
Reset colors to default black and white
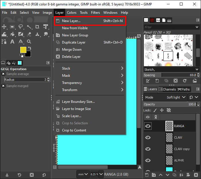tap(22, 55)
